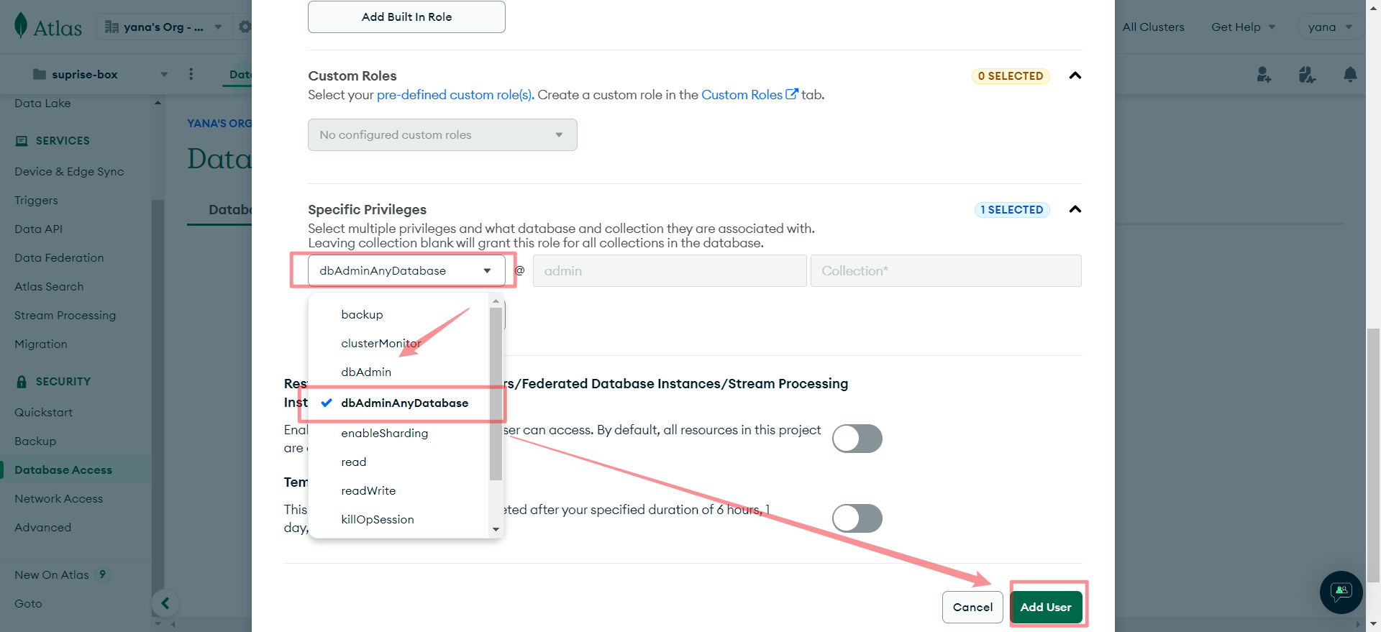This screenshot has height=632, width=1381.
Task: Select the checked dbAdminAnyDatabase option
Action: click(x=404, y=403)
